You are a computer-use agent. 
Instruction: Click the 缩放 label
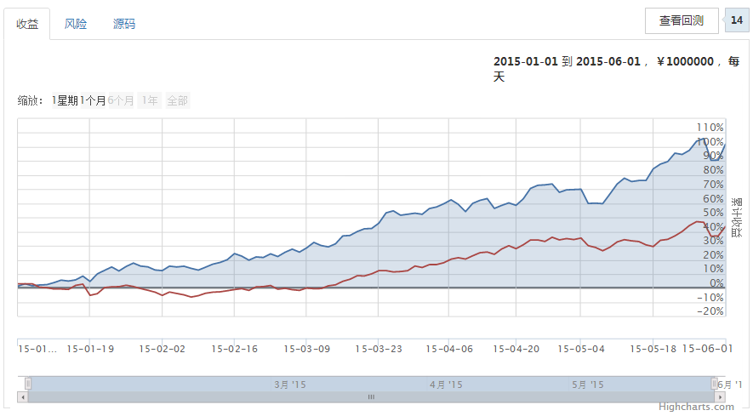[31, 100]
